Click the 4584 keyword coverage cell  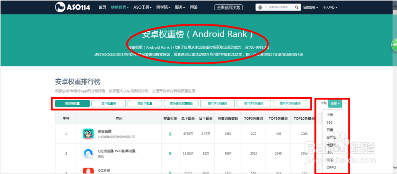(228, 134)
